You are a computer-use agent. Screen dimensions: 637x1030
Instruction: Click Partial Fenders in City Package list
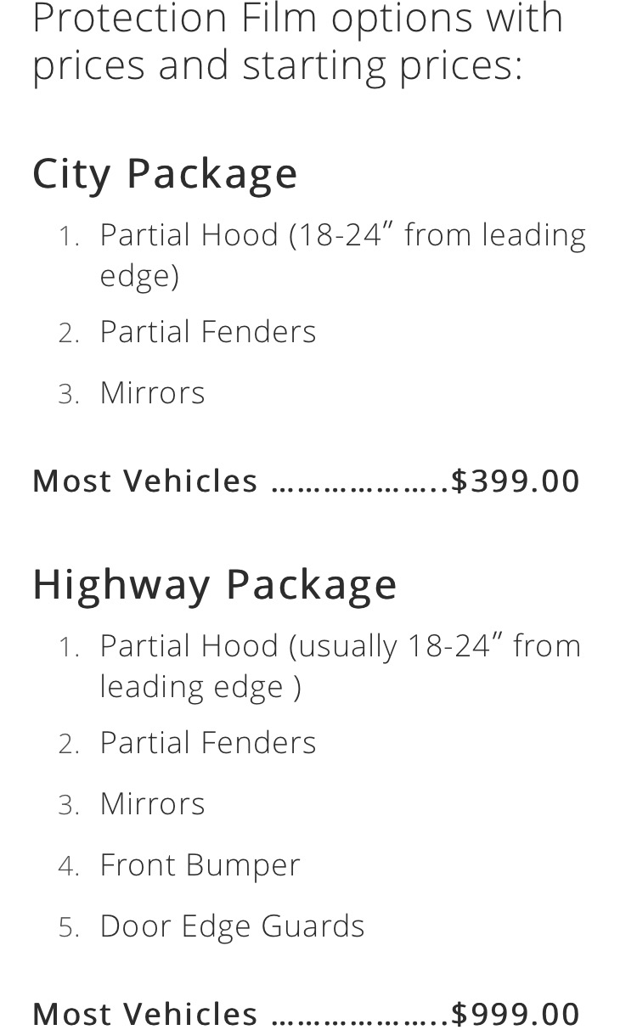click(x=208, y=331)
